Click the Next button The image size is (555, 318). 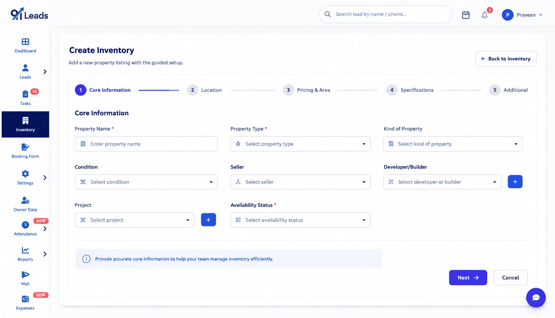[x=468, y=277]
